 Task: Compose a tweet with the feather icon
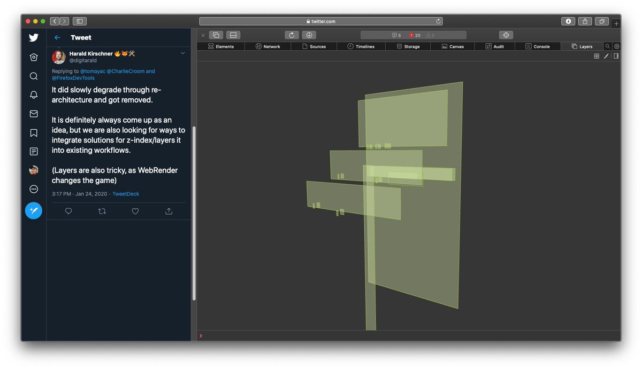(x=33, y=210)
